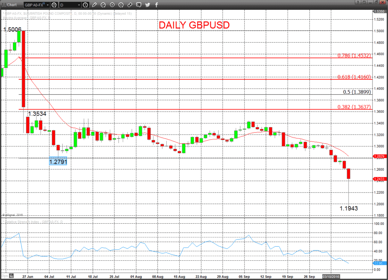The height and width of the screenshot is (280, 388).
Task: Click the 03/10/2016 date marker
Action: coord(331,277)
